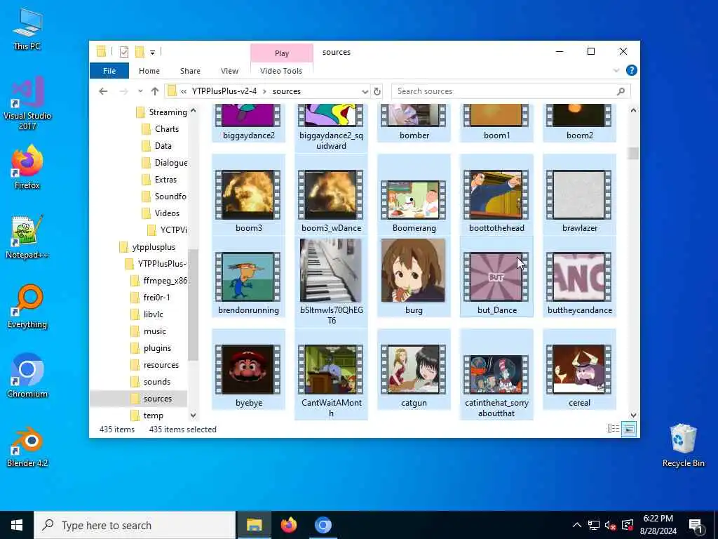Click File Explorer taskbar icon
Screen dimensions: 718x539
[x=254, y=525]
